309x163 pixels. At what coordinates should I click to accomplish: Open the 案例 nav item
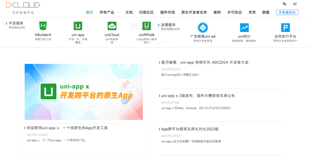(217, 12)
